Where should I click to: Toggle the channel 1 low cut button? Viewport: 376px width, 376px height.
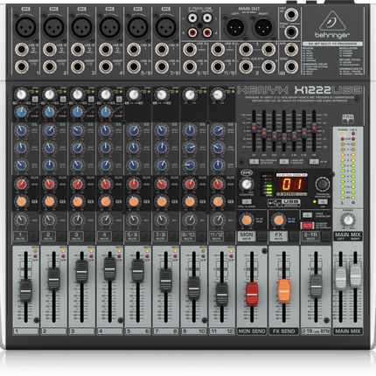[35, 99]
